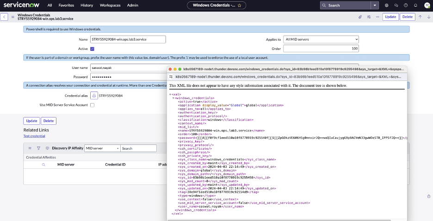Screen dimensions: 433x221
Task: Click the sys_id element line in XML
Action: 224,178
